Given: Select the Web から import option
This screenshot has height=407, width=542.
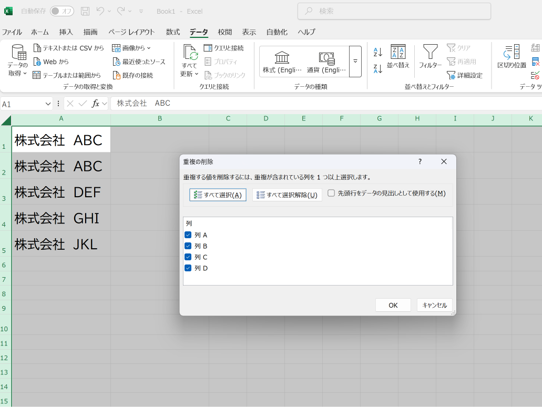Looking at the screenshot, I should pos(51,62).
